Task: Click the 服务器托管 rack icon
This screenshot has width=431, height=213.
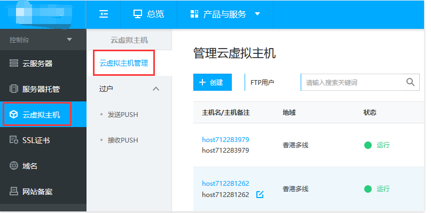Action: pos(14,89)
